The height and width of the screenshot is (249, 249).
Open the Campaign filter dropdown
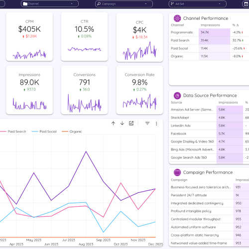coord(124,3)
